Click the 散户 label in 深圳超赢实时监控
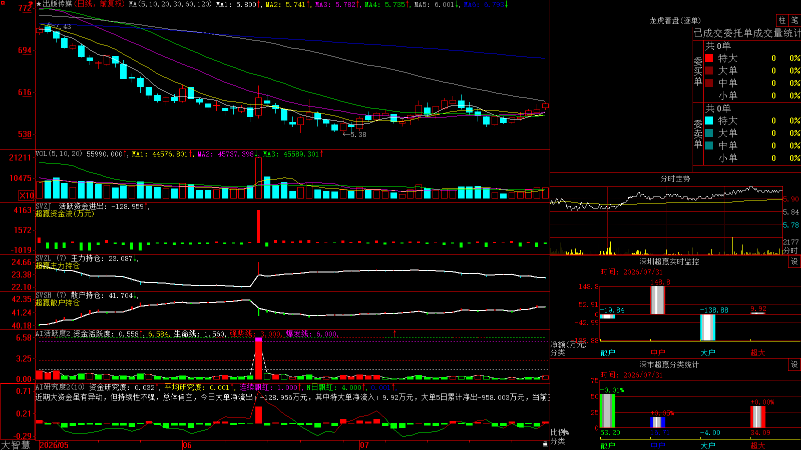The width and height of the screenshot is (801, 450). (x=608, y=352)
